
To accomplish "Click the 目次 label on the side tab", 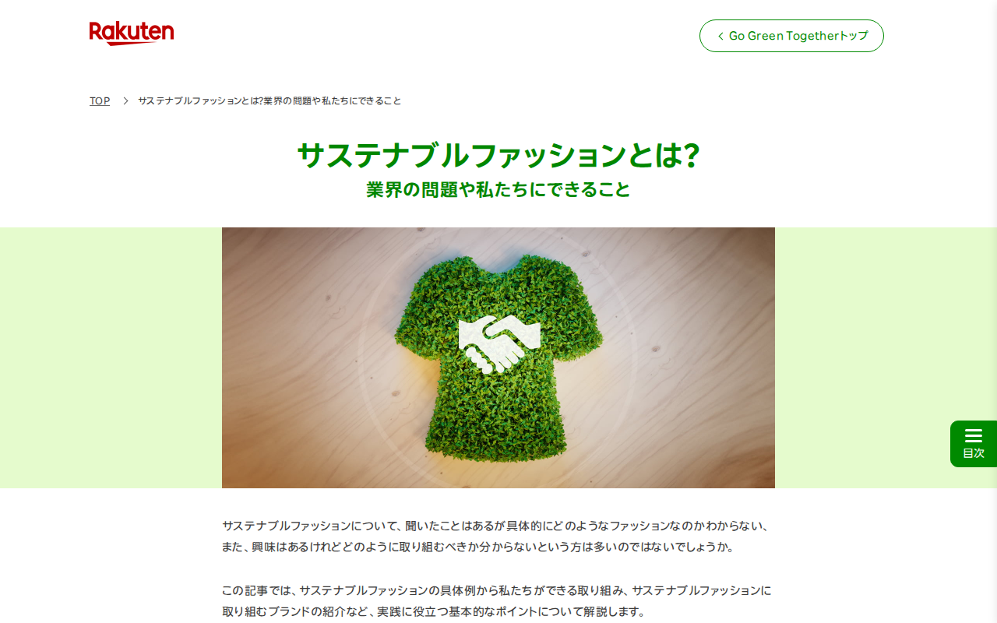I will 974,453.
